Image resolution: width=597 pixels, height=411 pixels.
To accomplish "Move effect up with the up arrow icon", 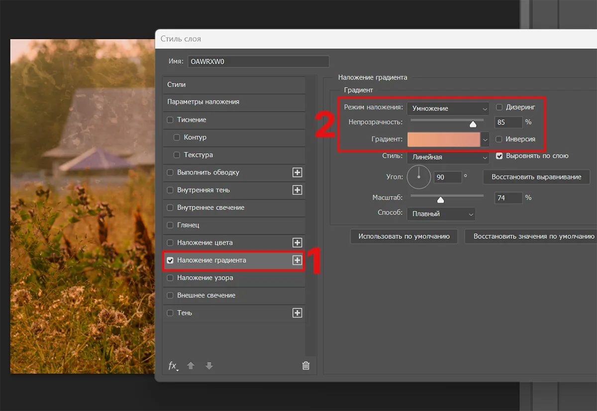I will tap(191, 366).
